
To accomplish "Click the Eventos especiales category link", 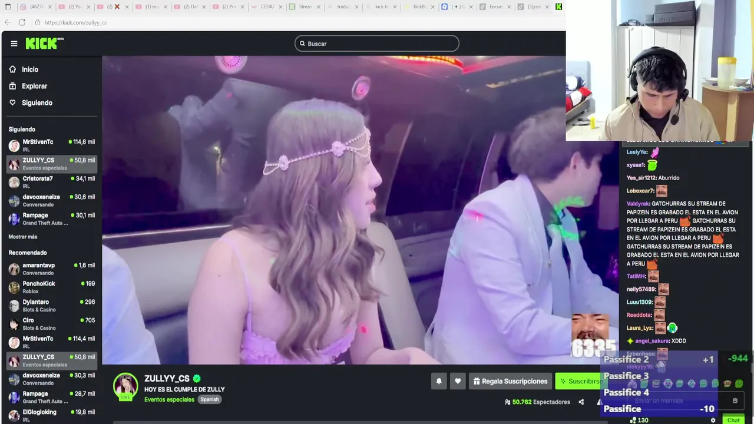I will [x=169, y=399].
